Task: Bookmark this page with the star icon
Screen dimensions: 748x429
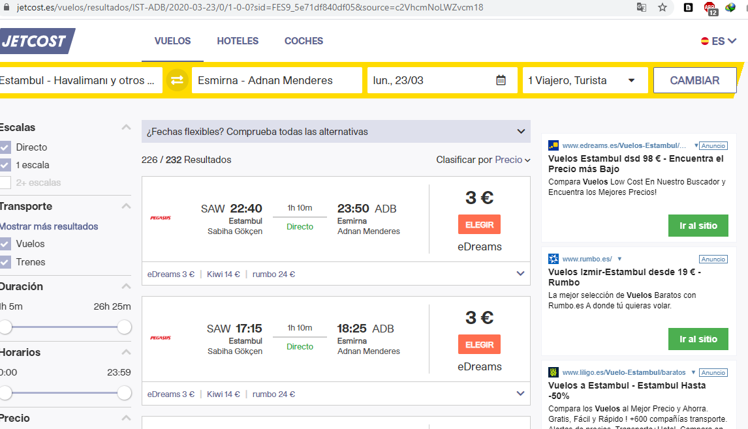Action: point(662,7)
